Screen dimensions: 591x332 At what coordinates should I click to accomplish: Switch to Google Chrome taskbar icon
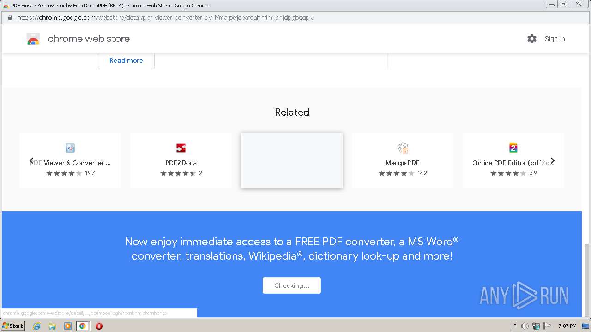(x=83, y=326)
